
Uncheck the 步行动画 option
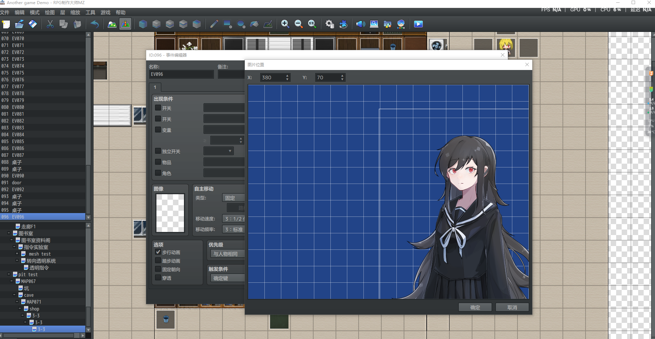pyautogui.click(x=158, y=252)
